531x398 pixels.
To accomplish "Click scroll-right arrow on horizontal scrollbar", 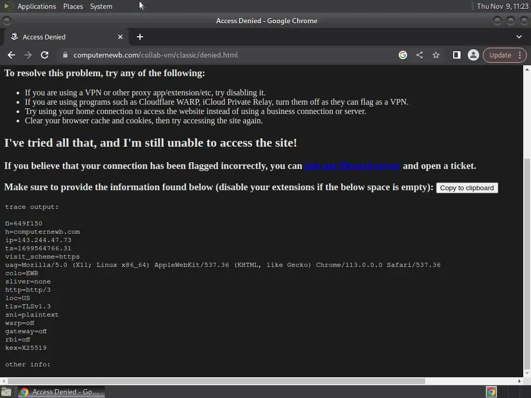I will point(520,381).
